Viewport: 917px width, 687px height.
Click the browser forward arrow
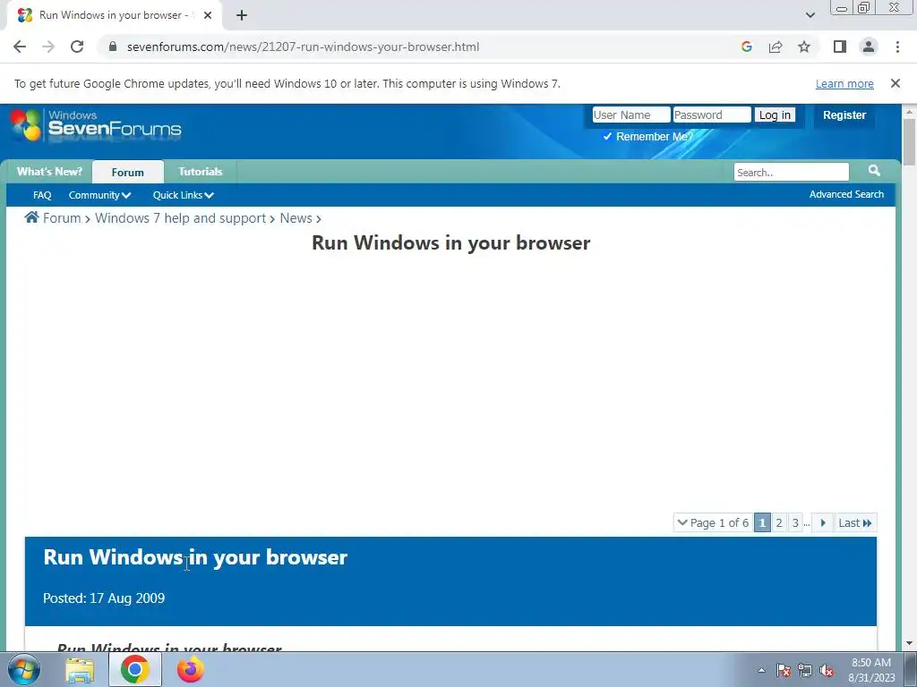[48, 47]
